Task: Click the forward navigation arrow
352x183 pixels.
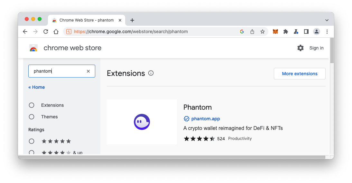Action: tap(35, 32)
